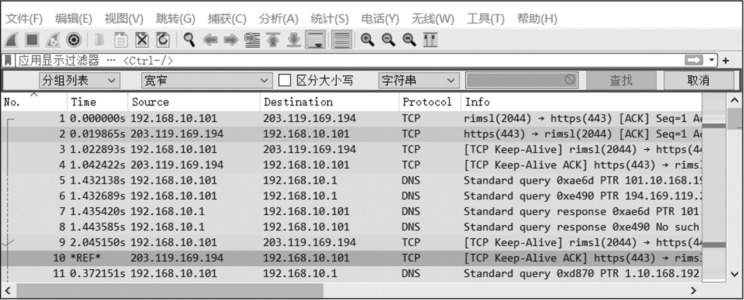Toggle packet list colorization

point(342,39)
